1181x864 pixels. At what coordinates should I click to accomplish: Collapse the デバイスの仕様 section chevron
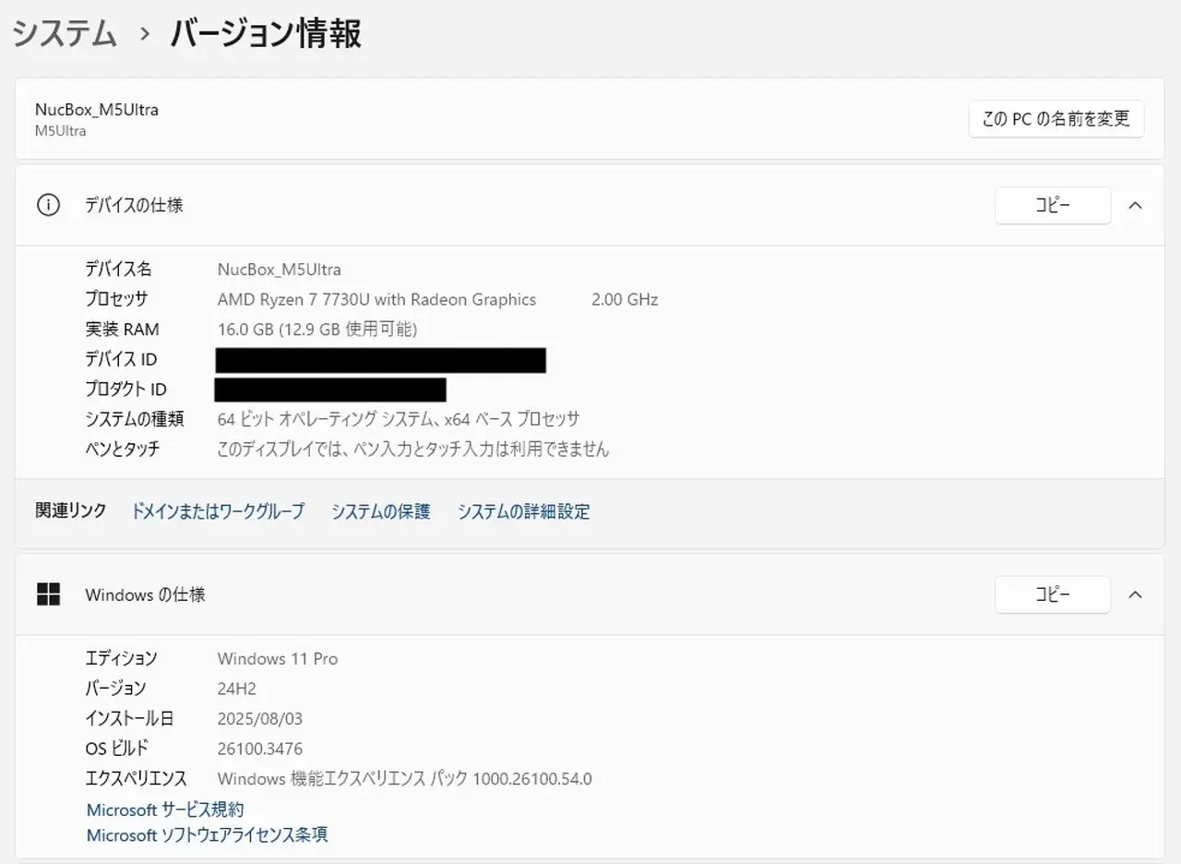pyautogui.click(x=1135, y=205)
